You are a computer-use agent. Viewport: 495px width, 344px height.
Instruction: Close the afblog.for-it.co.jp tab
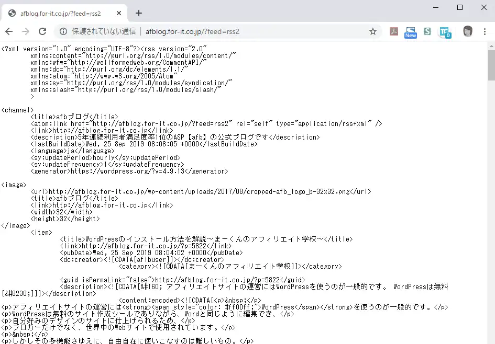(x=119, y=13)
